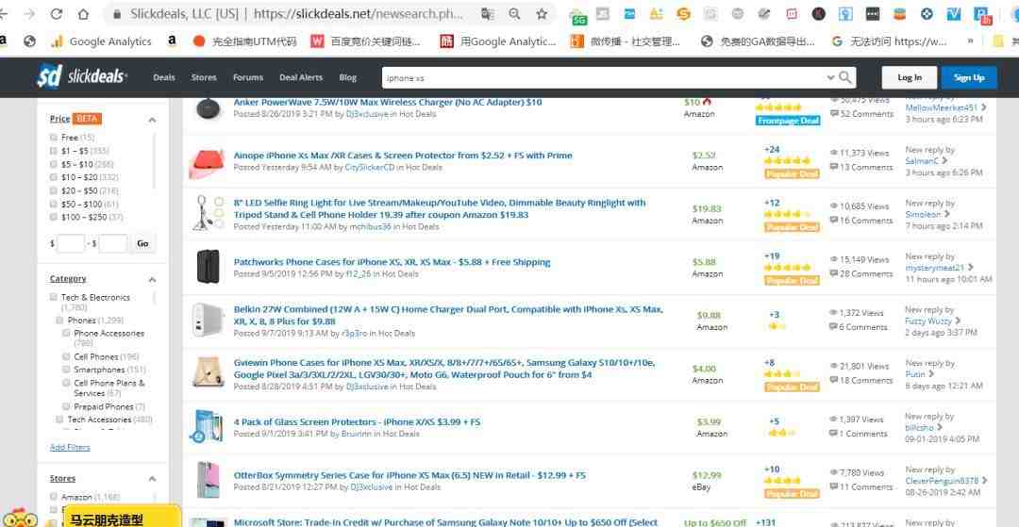
Task: Reload the page
Action: click(x=57, y=13)
